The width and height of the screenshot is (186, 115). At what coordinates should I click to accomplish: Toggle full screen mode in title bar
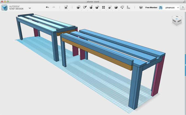coord(184,2)
